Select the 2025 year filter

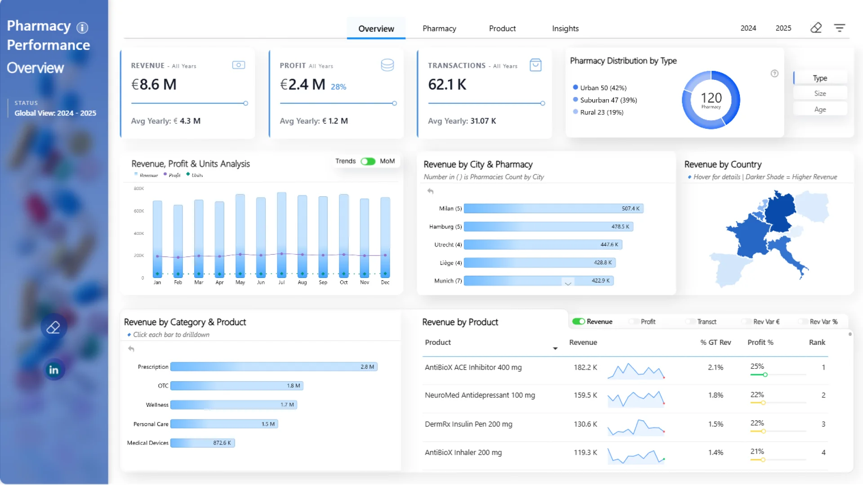[783, 28]
